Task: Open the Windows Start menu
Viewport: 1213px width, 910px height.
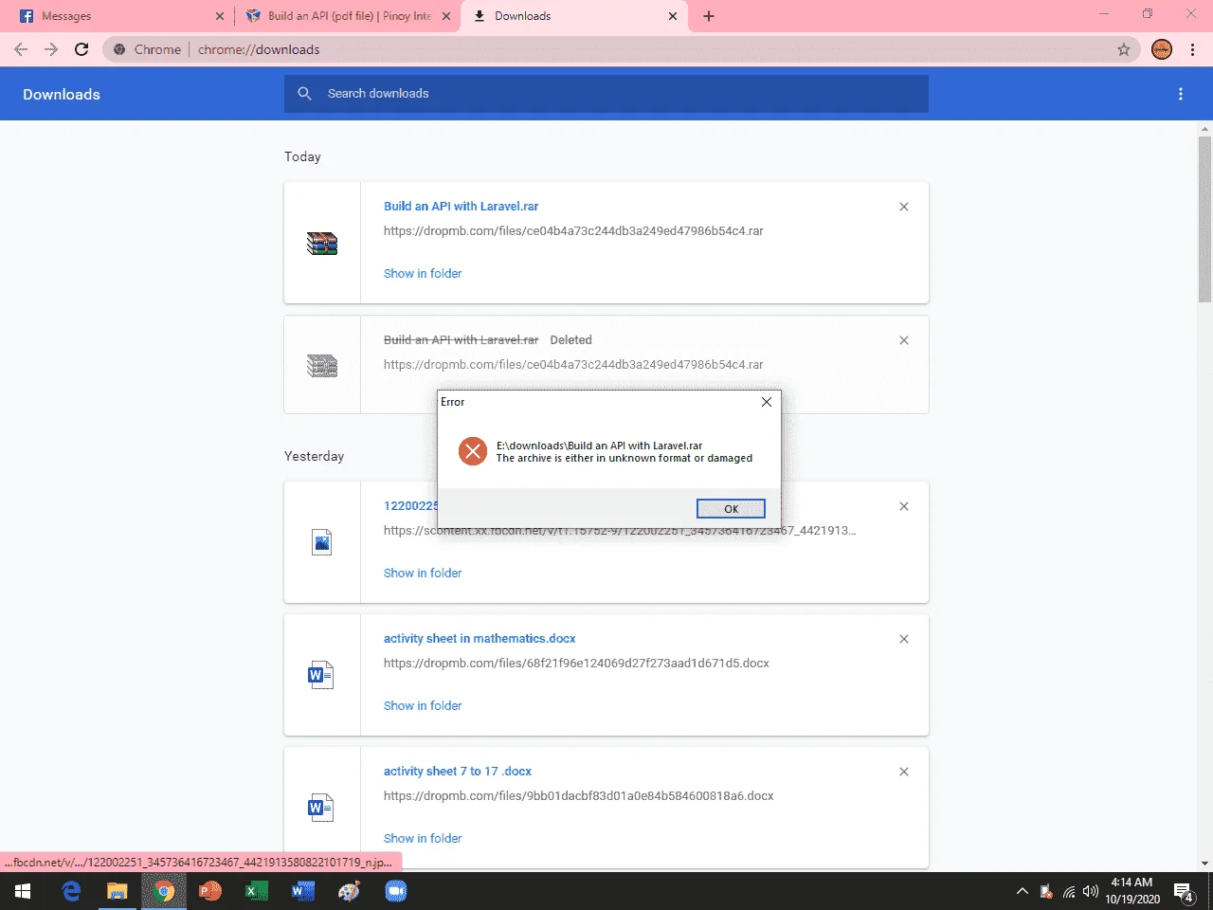Action: (x=23, y=891)
